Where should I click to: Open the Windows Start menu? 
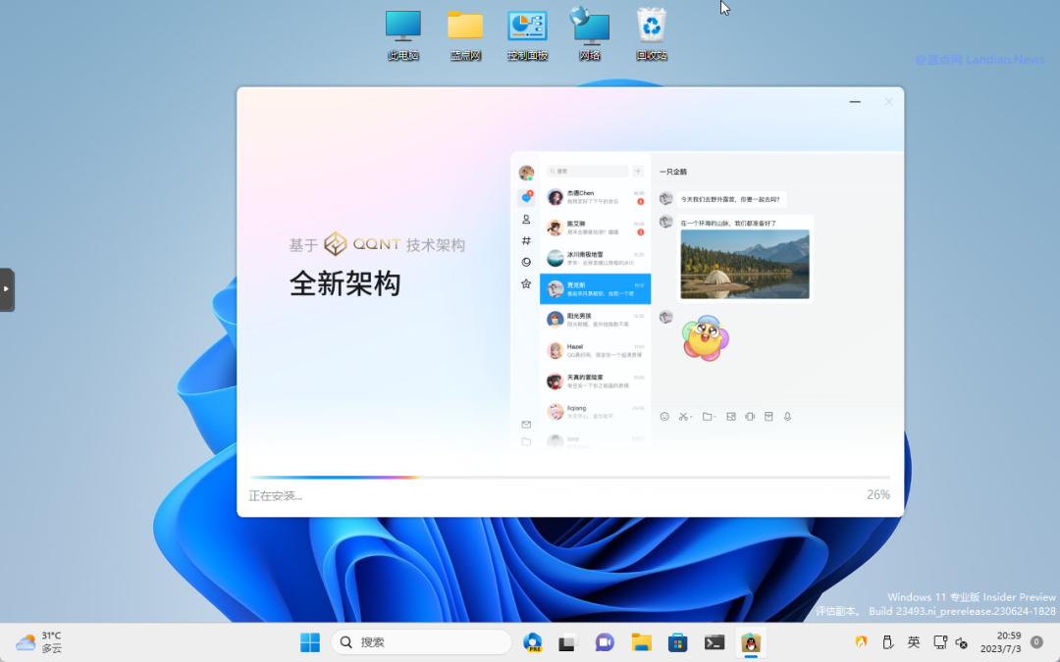(x=310, y=641)
